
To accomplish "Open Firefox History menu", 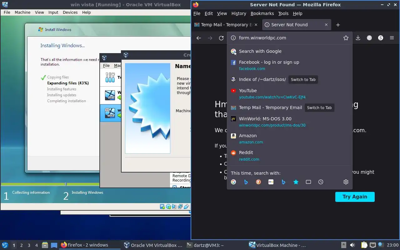I will 239,13.
